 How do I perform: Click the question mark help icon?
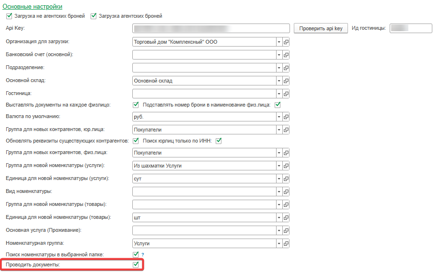[x=142, y=254]
